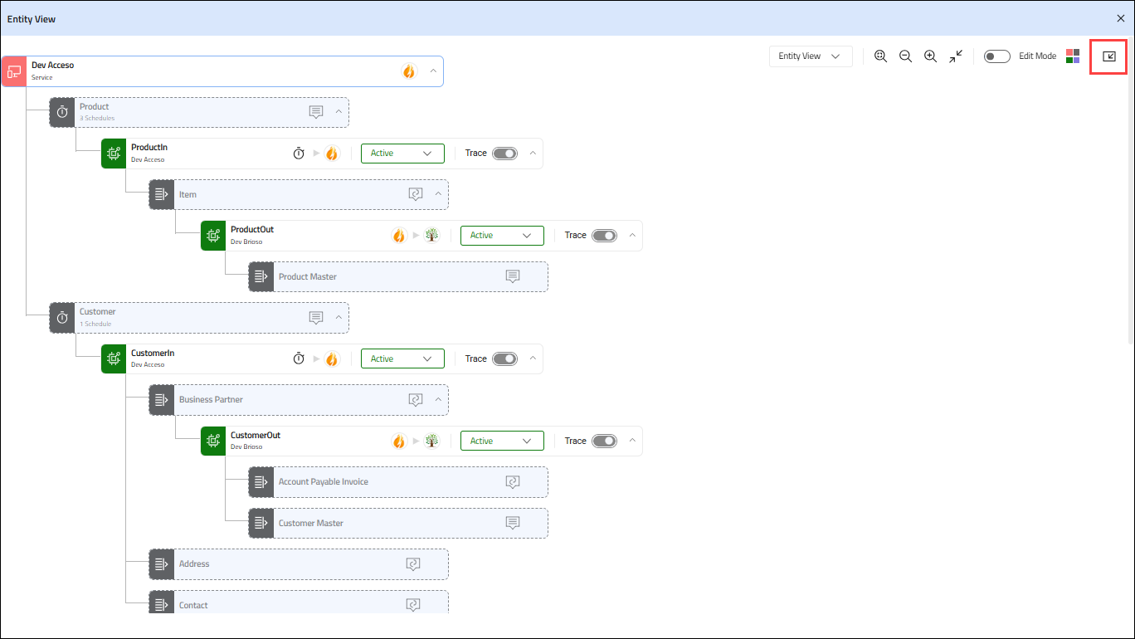Collapse the Business Partner node

tap(438, 399)
